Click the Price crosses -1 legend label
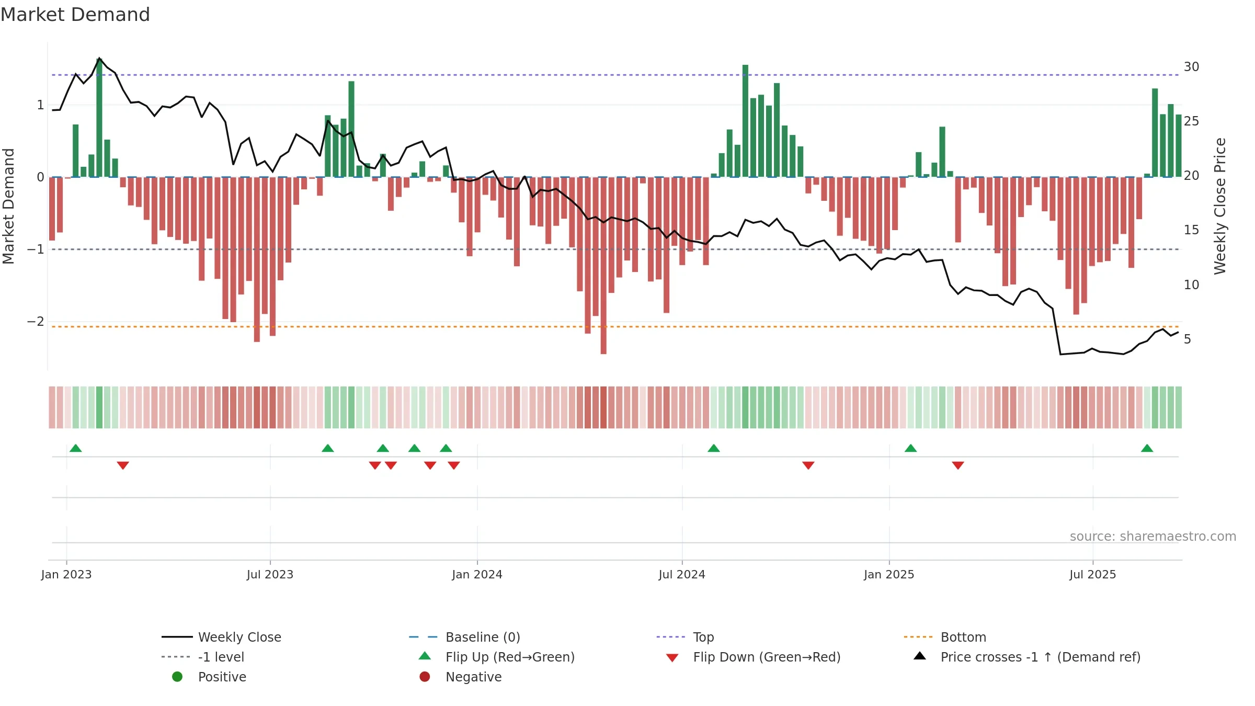 (x=1041, y=657)
